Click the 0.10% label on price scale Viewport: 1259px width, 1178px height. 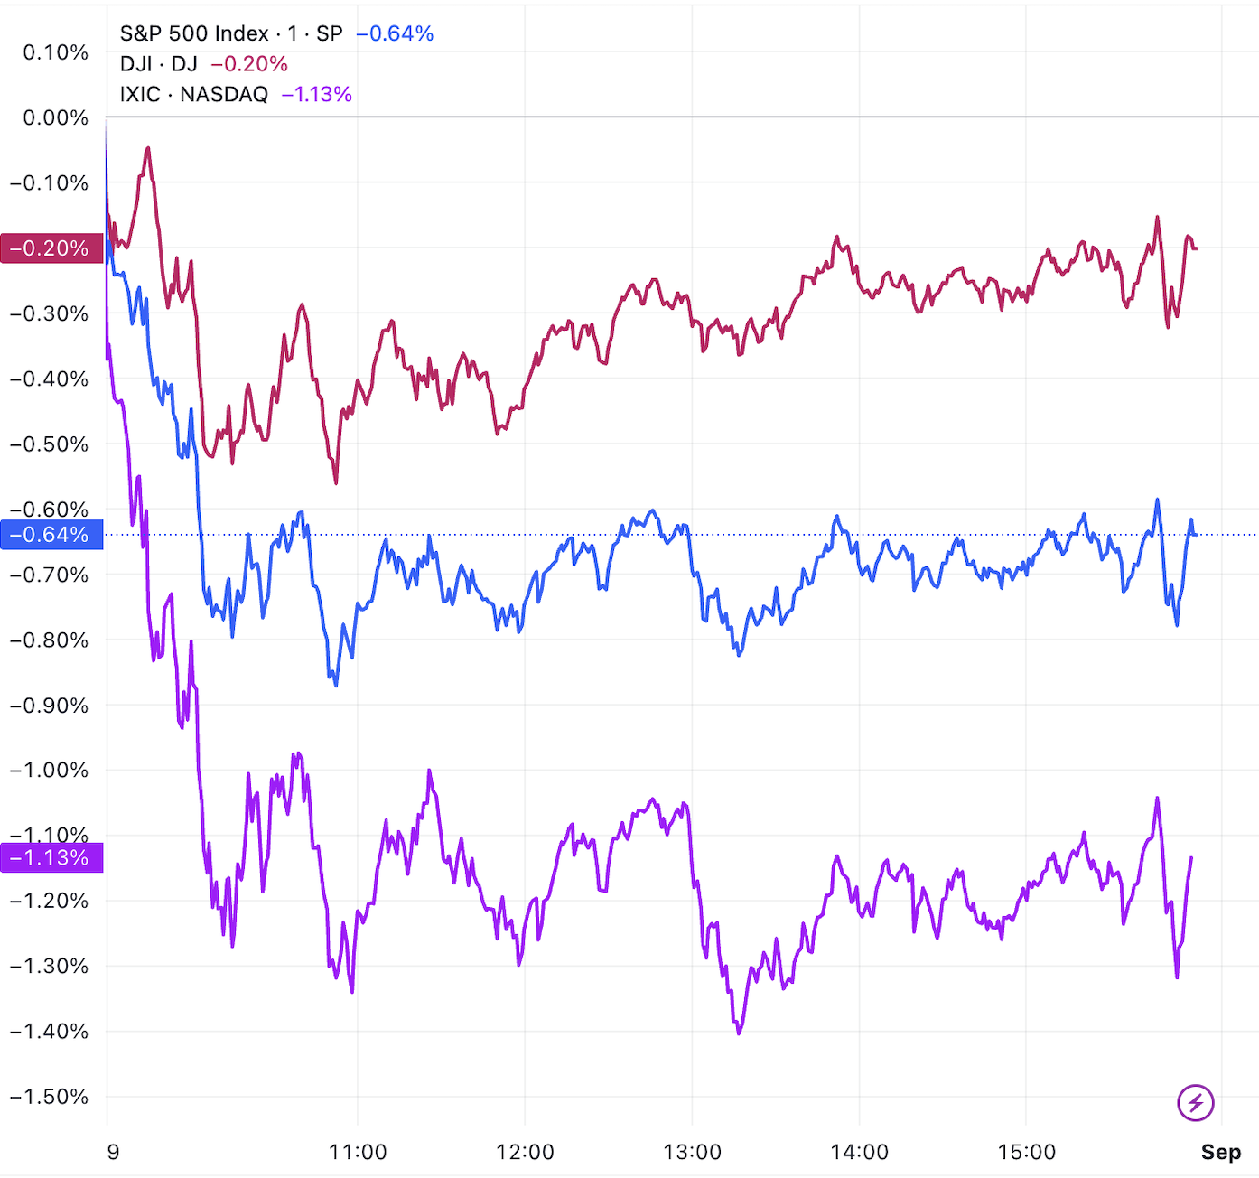(56, 52)
